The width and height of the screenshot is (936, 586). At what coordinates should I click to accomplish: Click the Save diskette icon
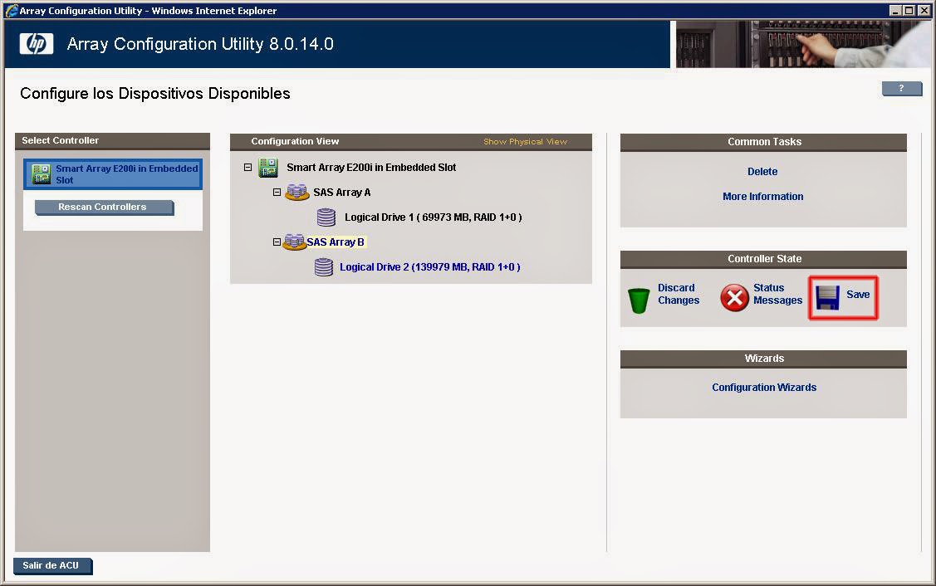tap(826, 296)
